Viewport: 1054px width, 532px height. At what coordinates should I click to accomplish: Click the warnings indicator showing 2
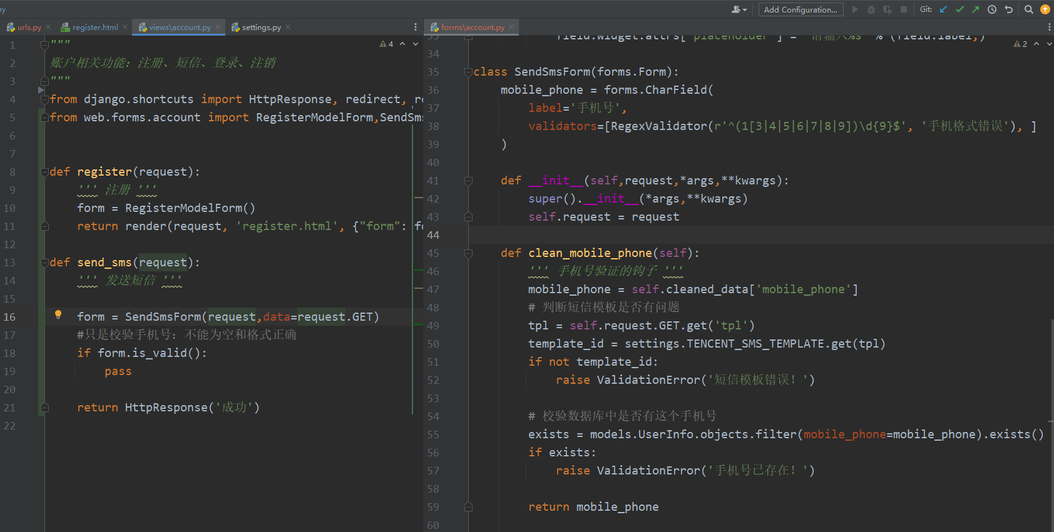tap(1020, 44)
